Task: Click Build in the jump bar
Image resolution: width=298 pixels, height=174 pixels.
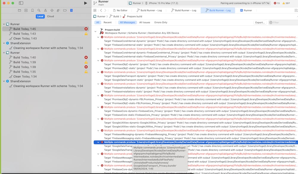Action: (x=114, y=17)
